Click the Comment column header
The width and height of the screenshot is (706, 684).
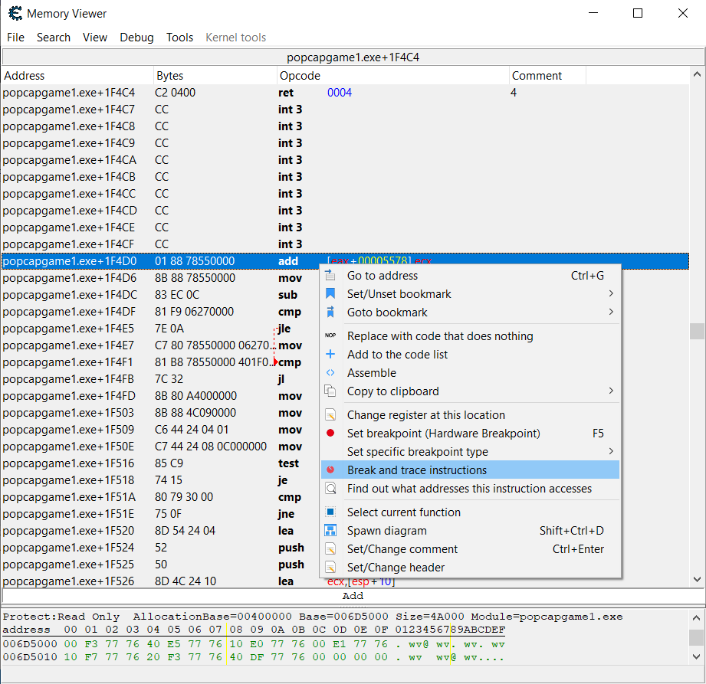click(x=547, y=76)
